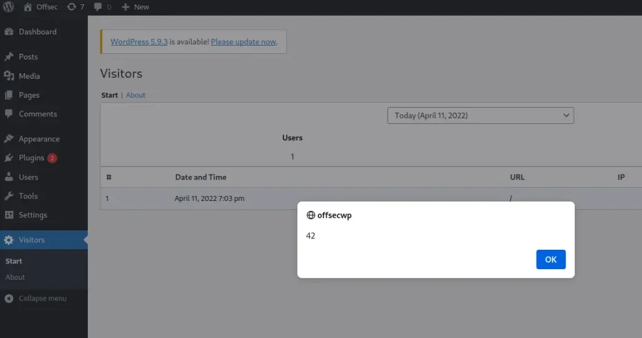Click the Users sidebar icon
This screenshot has width=642, height=338.
[x=9, y=177]
